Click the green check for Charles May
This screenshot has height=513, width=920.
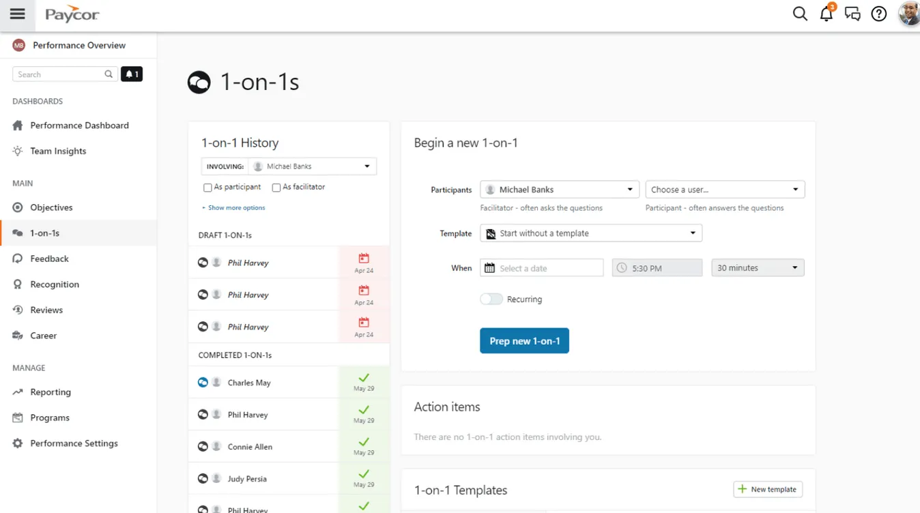tap(364, 378)
